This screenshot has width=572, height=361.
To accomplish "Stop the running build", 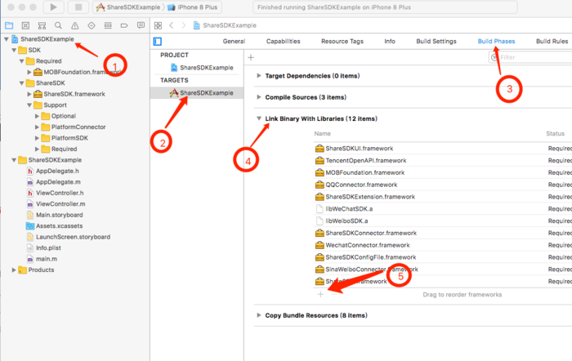I will click(78, 7).
